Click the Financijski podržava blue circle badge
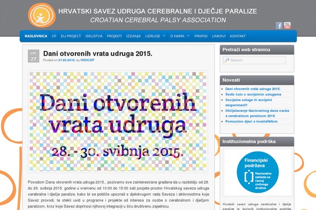The height and width of the screenshot is (210, 316). click(258, 172)
